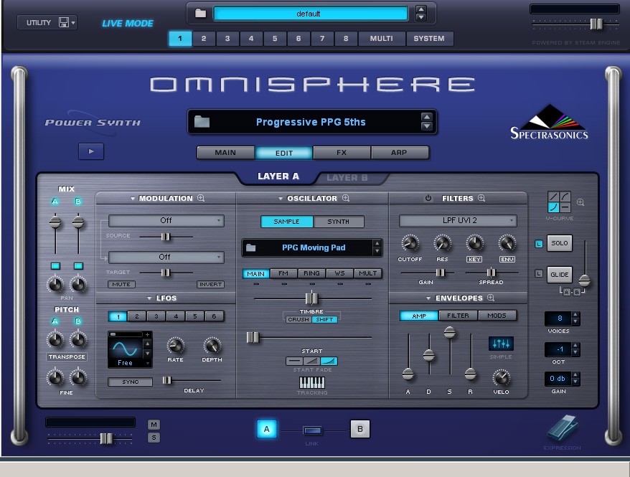Switch to the Main page tab
Viewport: 630px width, 477px height.
point(225,153)
